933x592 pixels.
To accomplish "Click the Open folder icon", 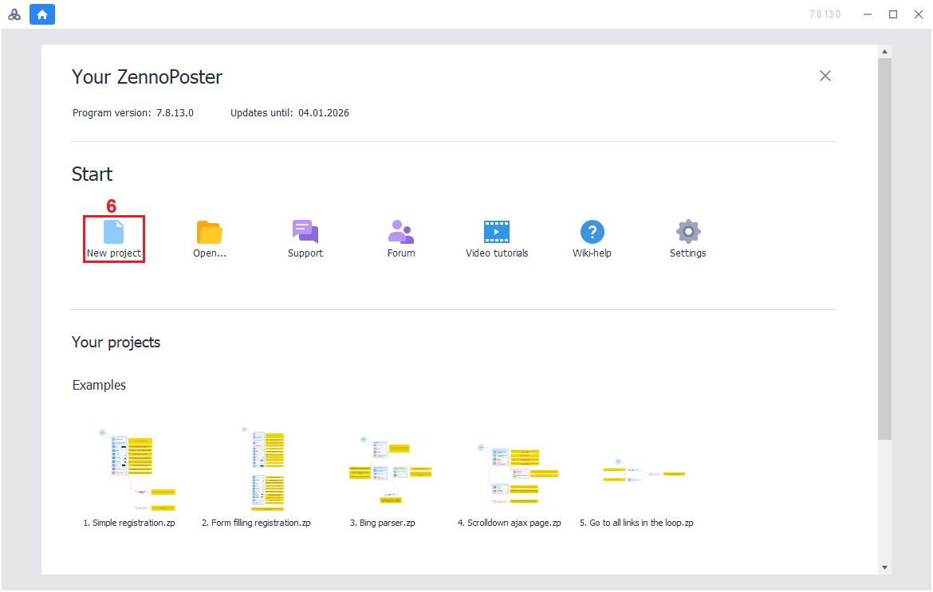I will pos(210,232).
